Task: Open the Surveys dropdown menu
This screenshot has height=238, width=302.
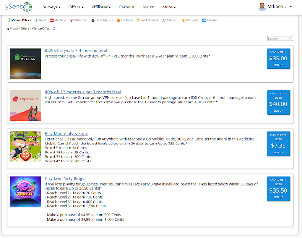Action: click(x=51, y=7)
